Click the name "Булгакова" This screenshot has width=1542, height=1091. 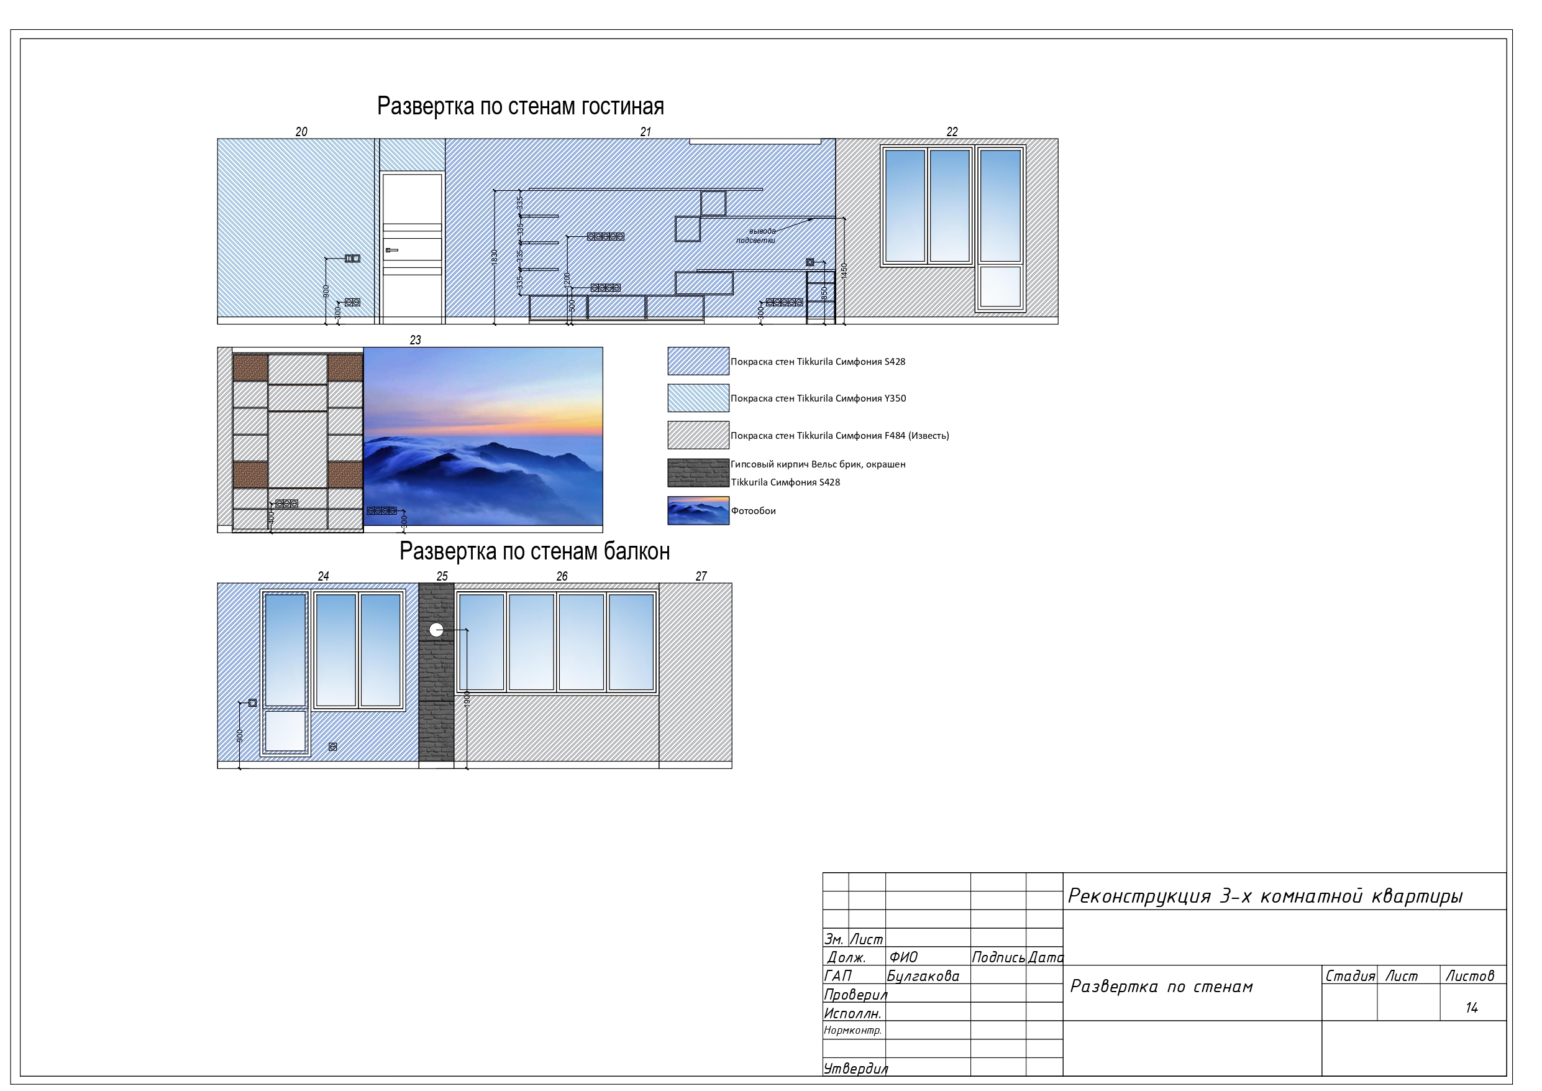923,976
